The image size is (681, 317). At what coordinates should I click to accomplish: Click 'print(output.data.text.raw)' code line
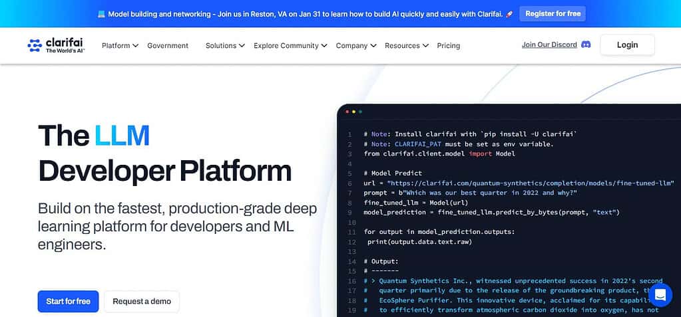(419, 241)
